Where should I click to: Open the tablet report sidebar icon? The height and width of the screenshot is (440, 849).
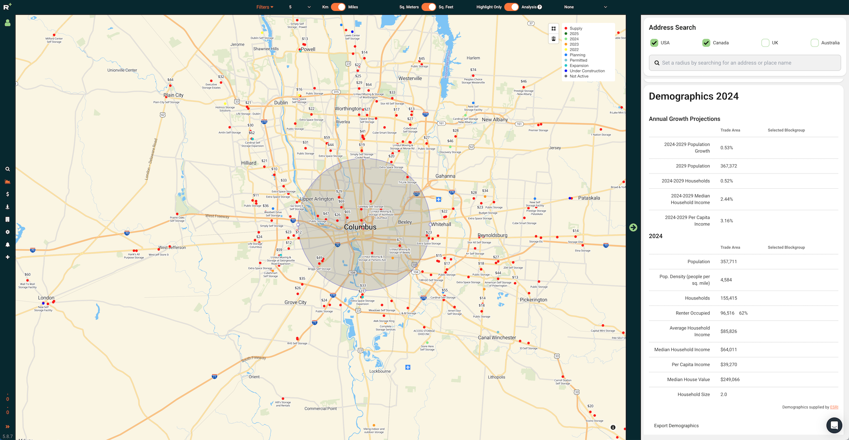click(7, 220)
